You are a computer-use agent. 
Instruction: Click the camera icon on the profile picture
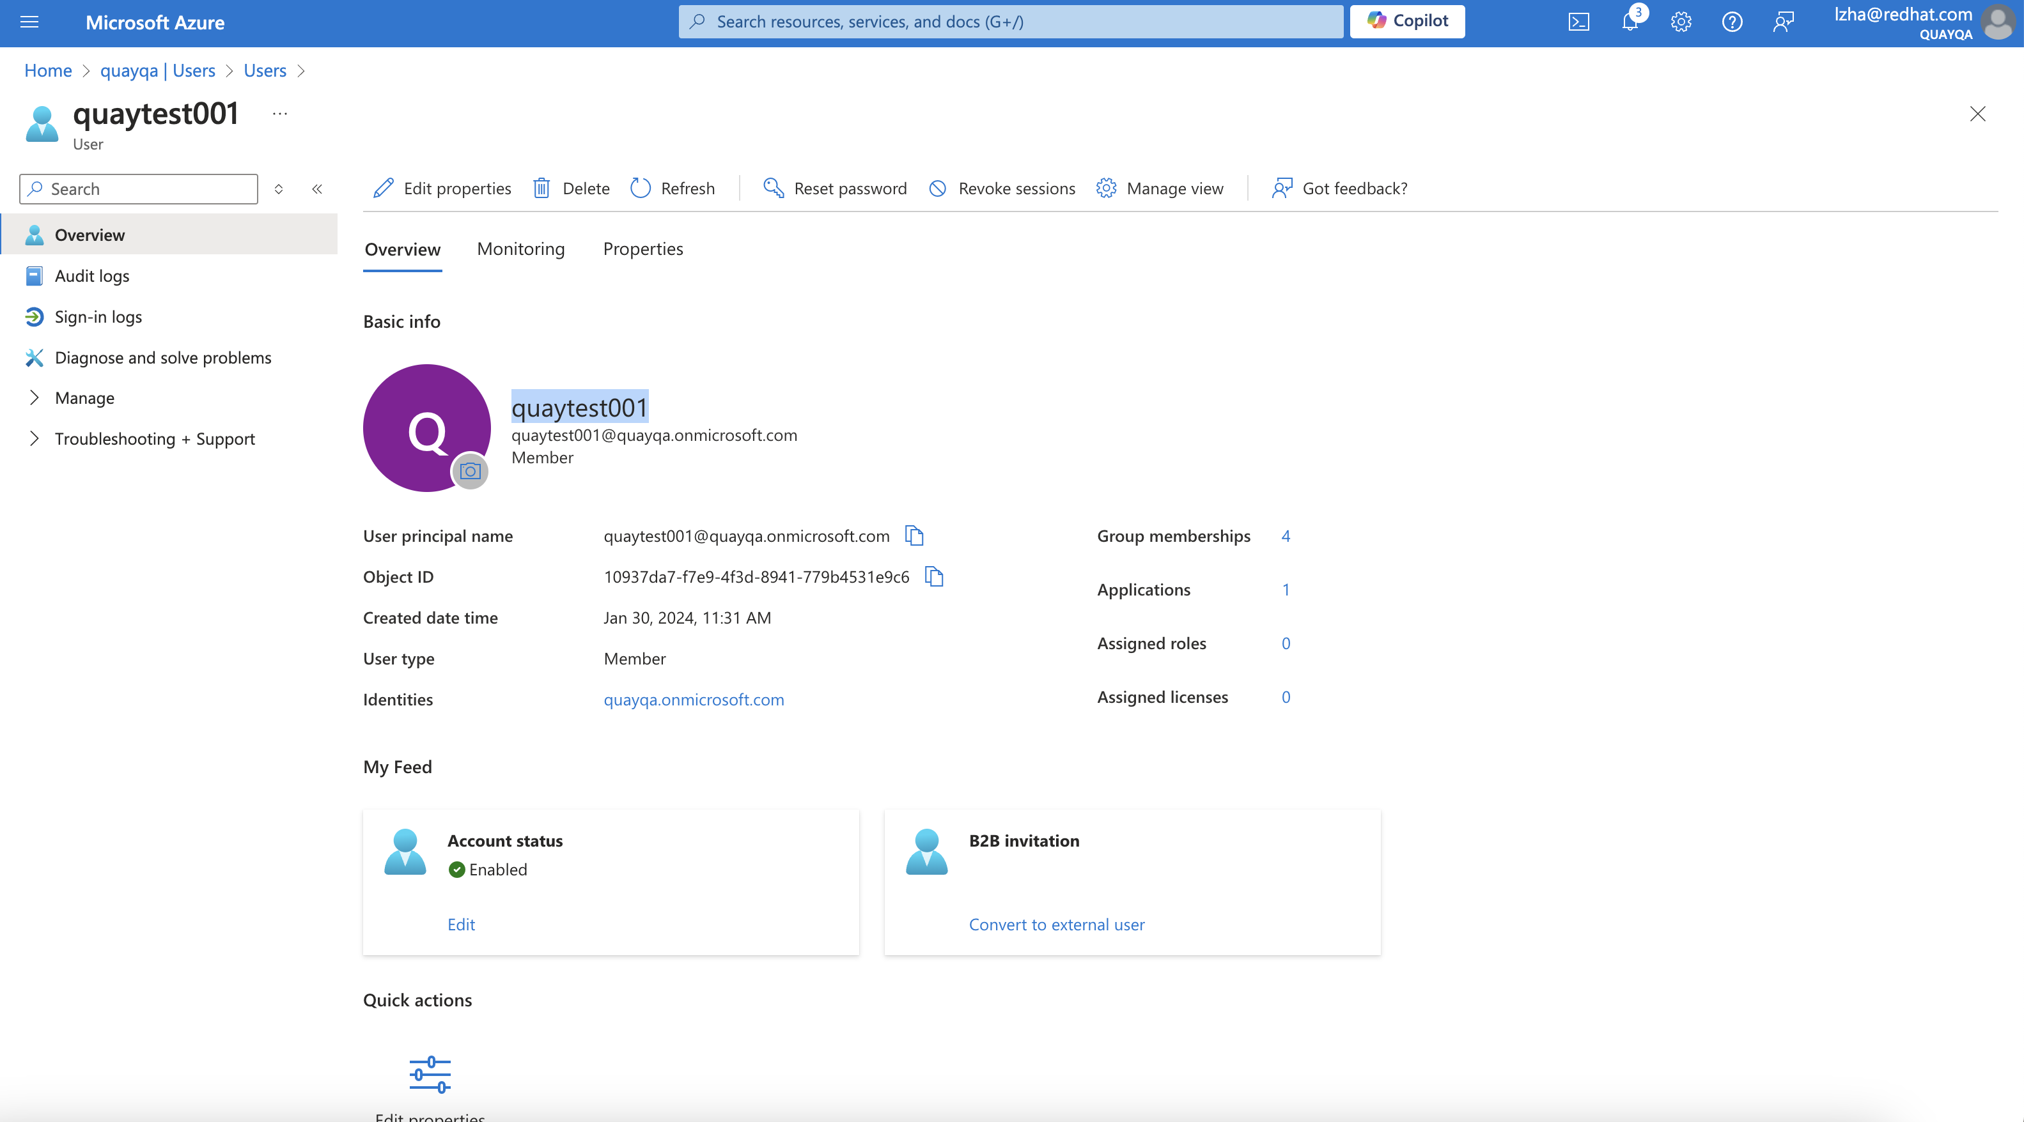470,471
